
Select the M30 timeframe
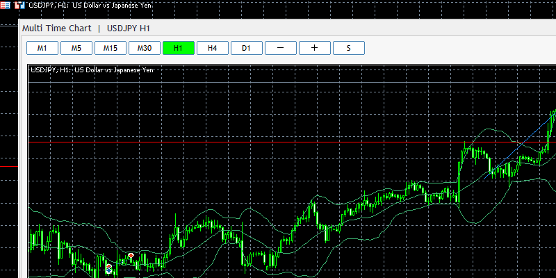tap(145, 48)
